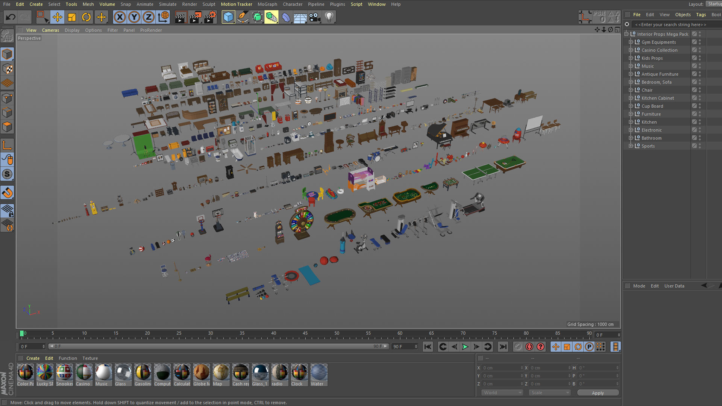
Task: Click the Apply button
Action: point(598,393)
